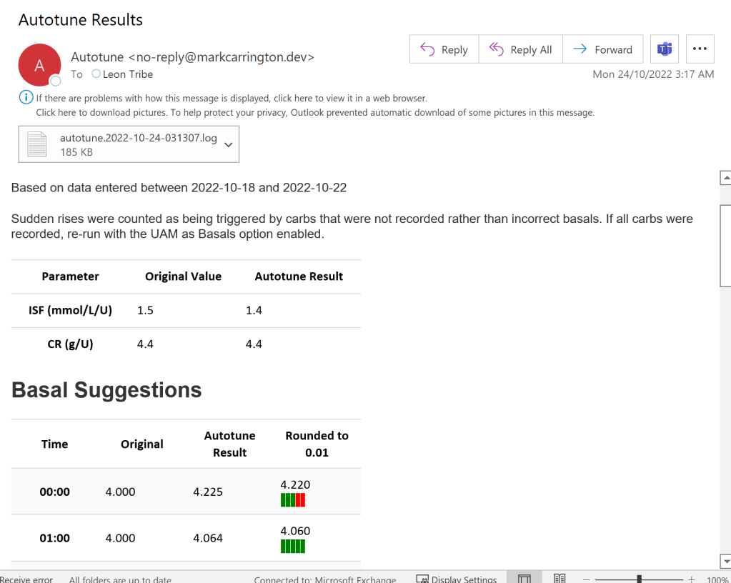Viewport: 731px width, 583px height.
Task: Click Leon Tribe's presence status circle
Action: pyautogui.click(x=96, y=74)
